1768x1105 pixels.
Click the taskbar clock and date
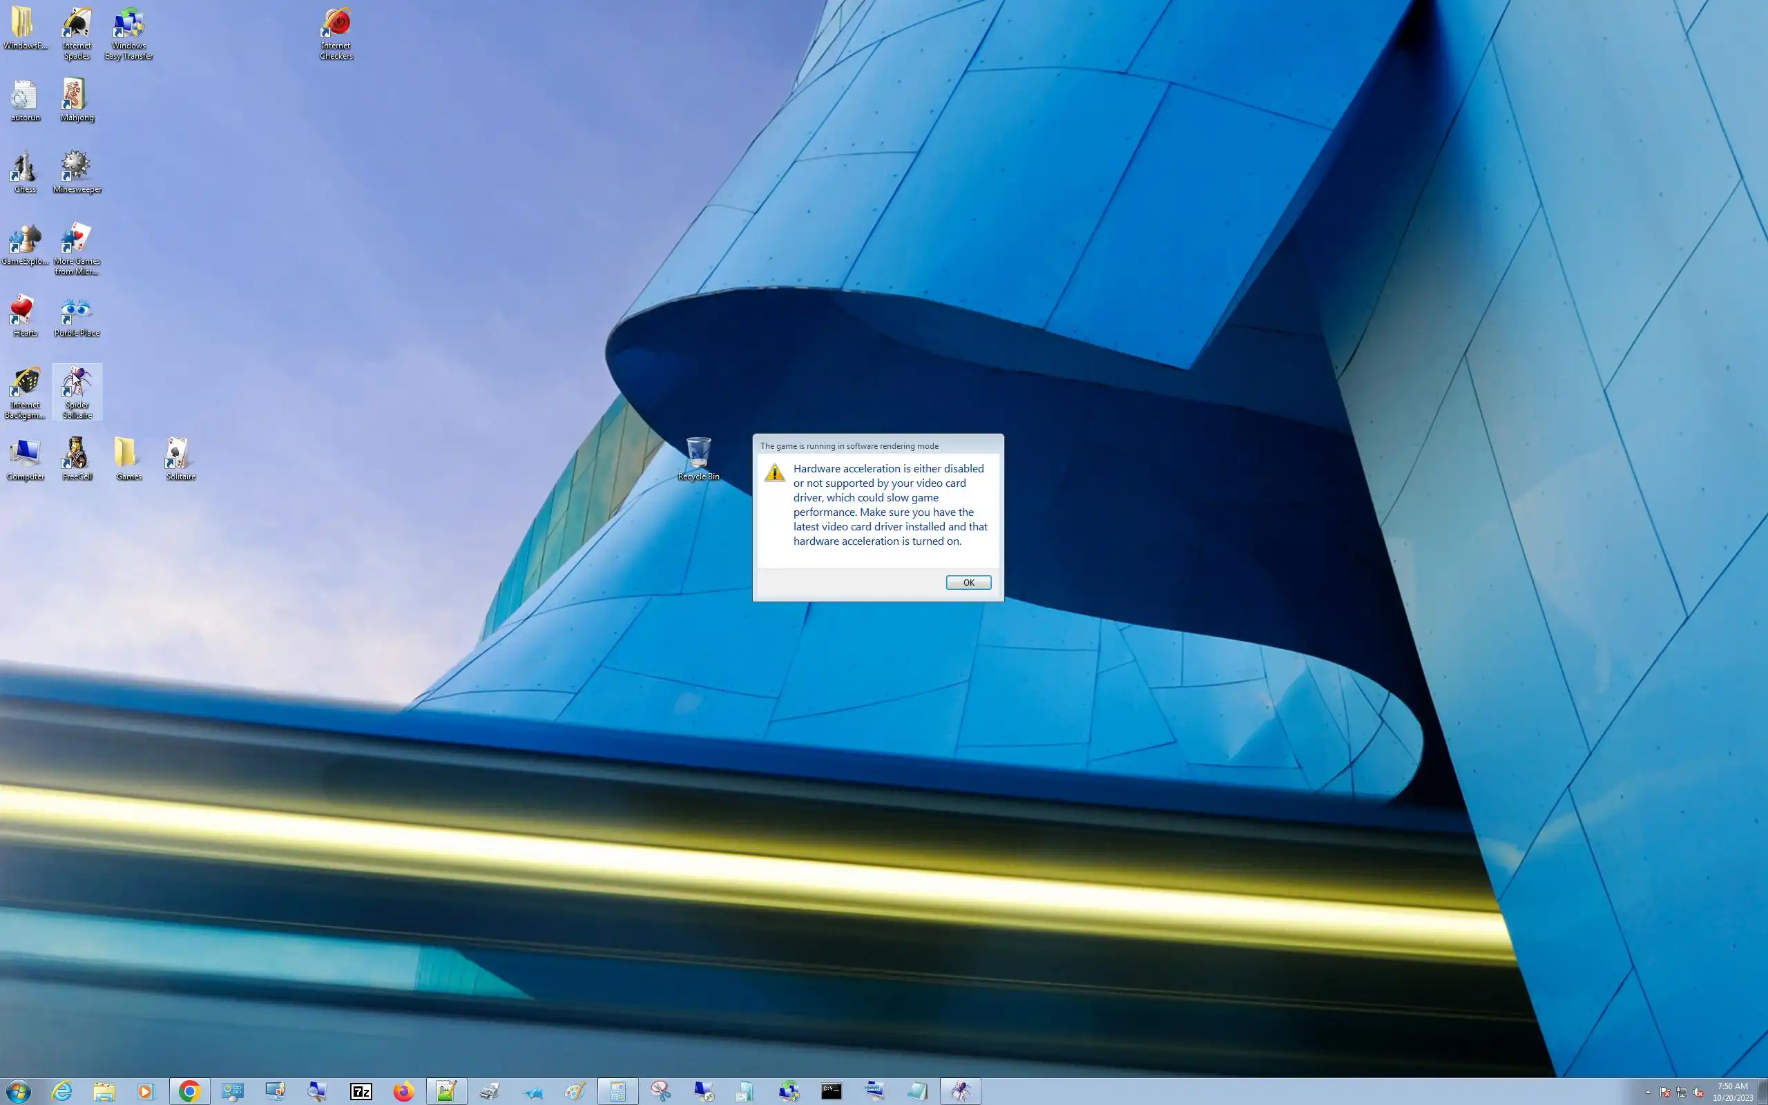1732,1091
